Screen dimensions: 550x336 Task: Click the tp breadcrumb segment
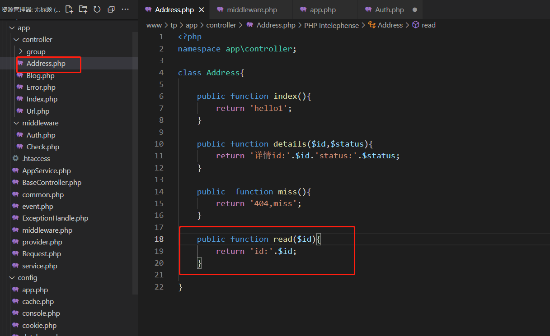tap(174, 25)
